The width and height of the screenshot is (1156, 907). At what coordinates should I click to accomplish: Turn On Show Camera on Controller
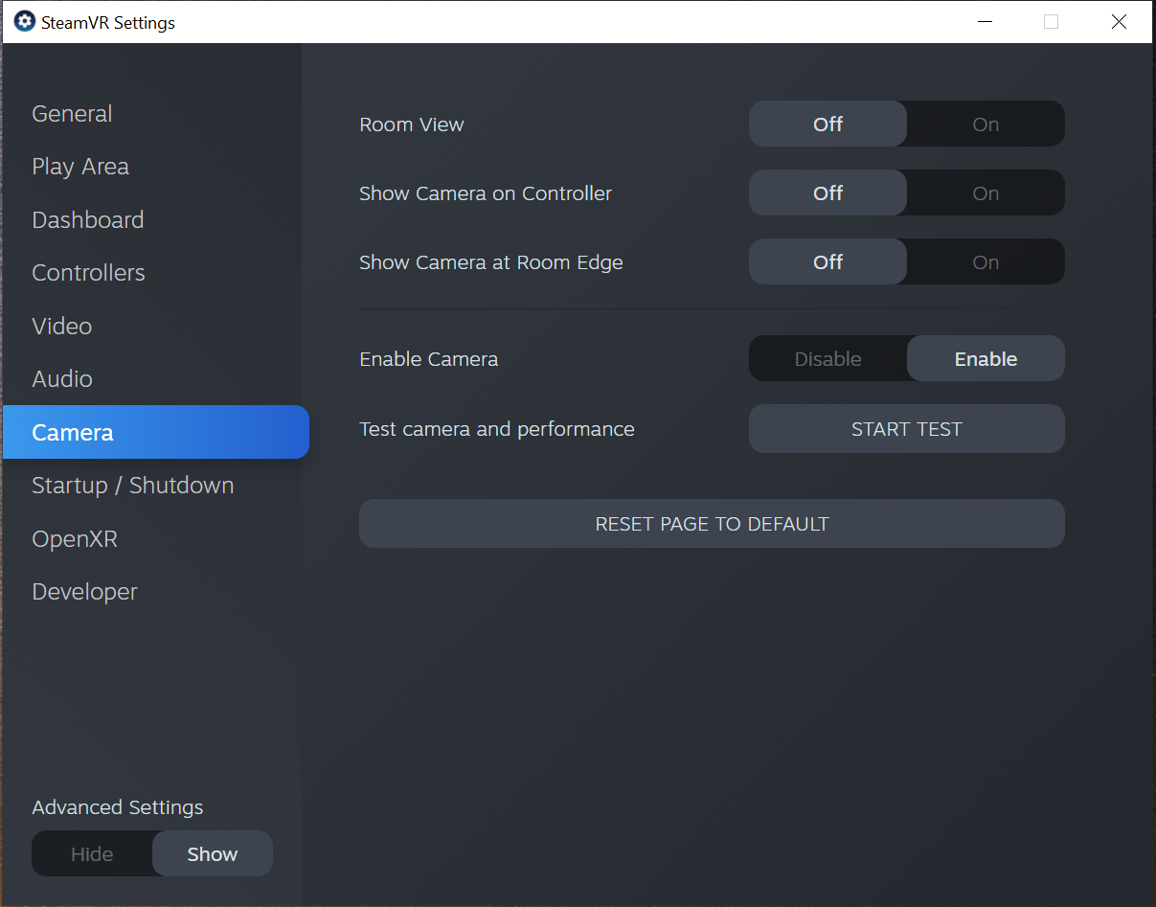pyautogui.click(x=986, y=193)
